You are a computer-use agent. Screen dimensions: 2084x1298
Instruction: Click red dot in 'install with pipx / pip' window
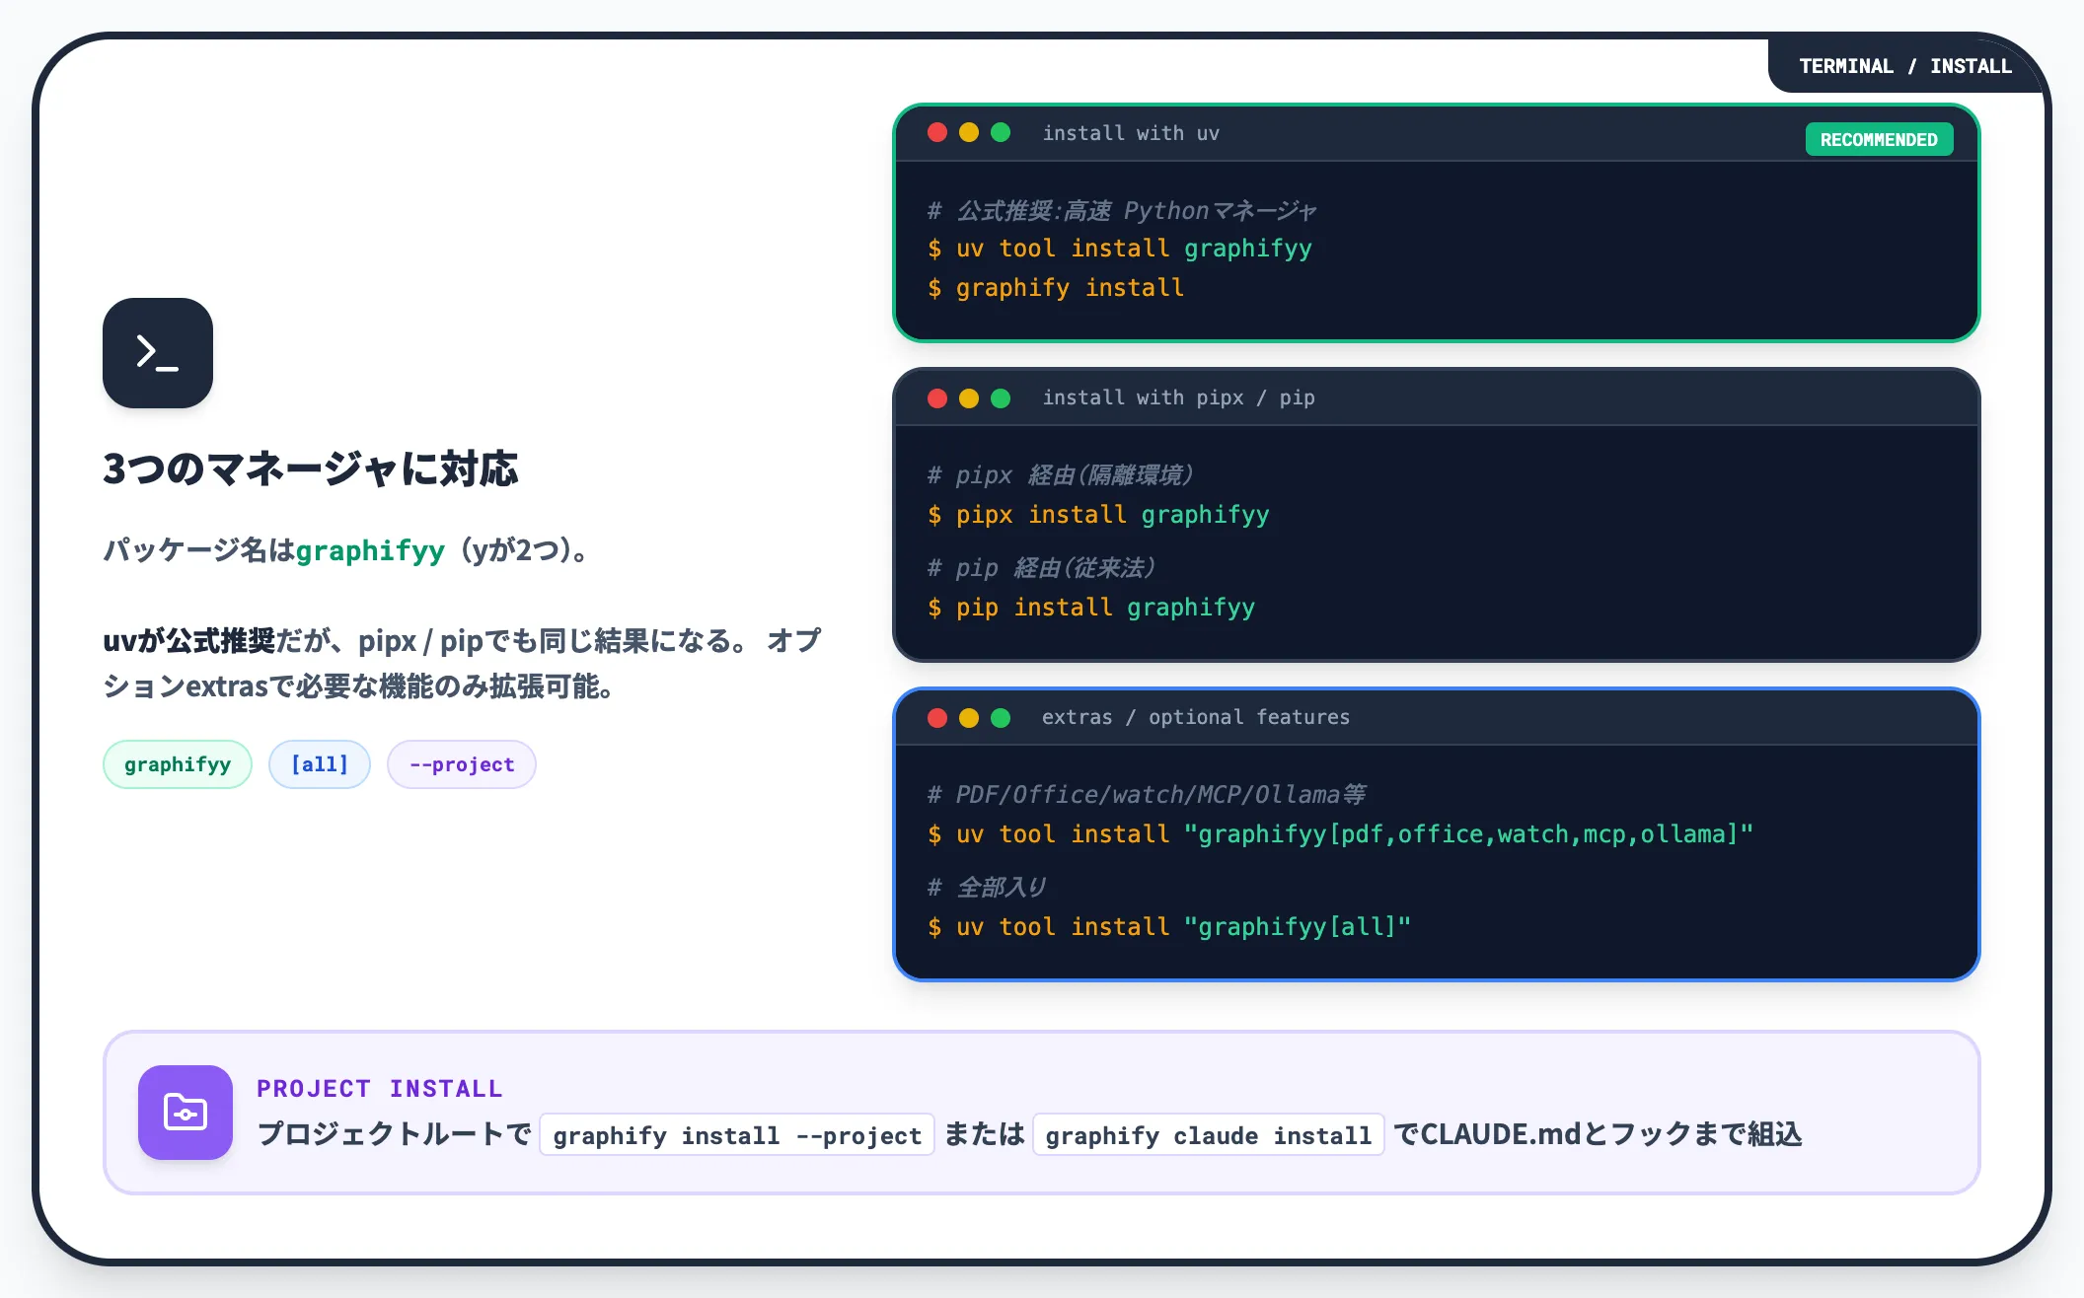937,397
